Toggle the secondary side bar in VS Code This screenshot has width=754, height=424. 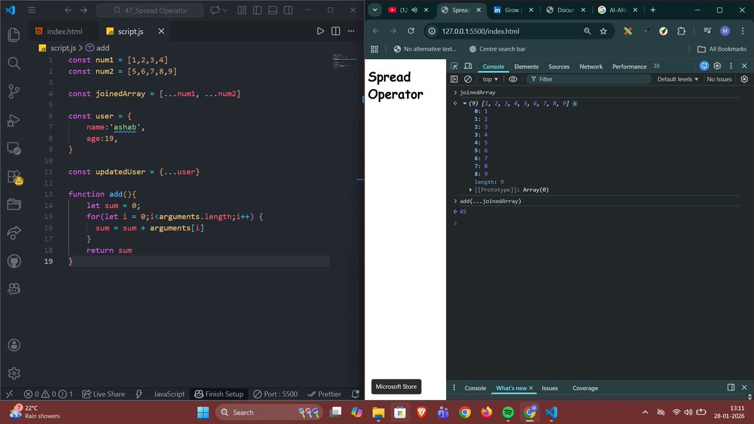tap(288, 10)
